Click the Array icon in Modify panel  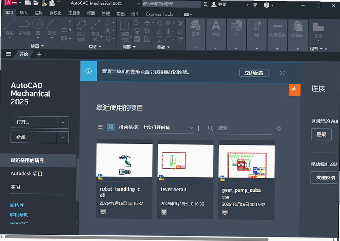pyautogui.click(x=168, y=23)
